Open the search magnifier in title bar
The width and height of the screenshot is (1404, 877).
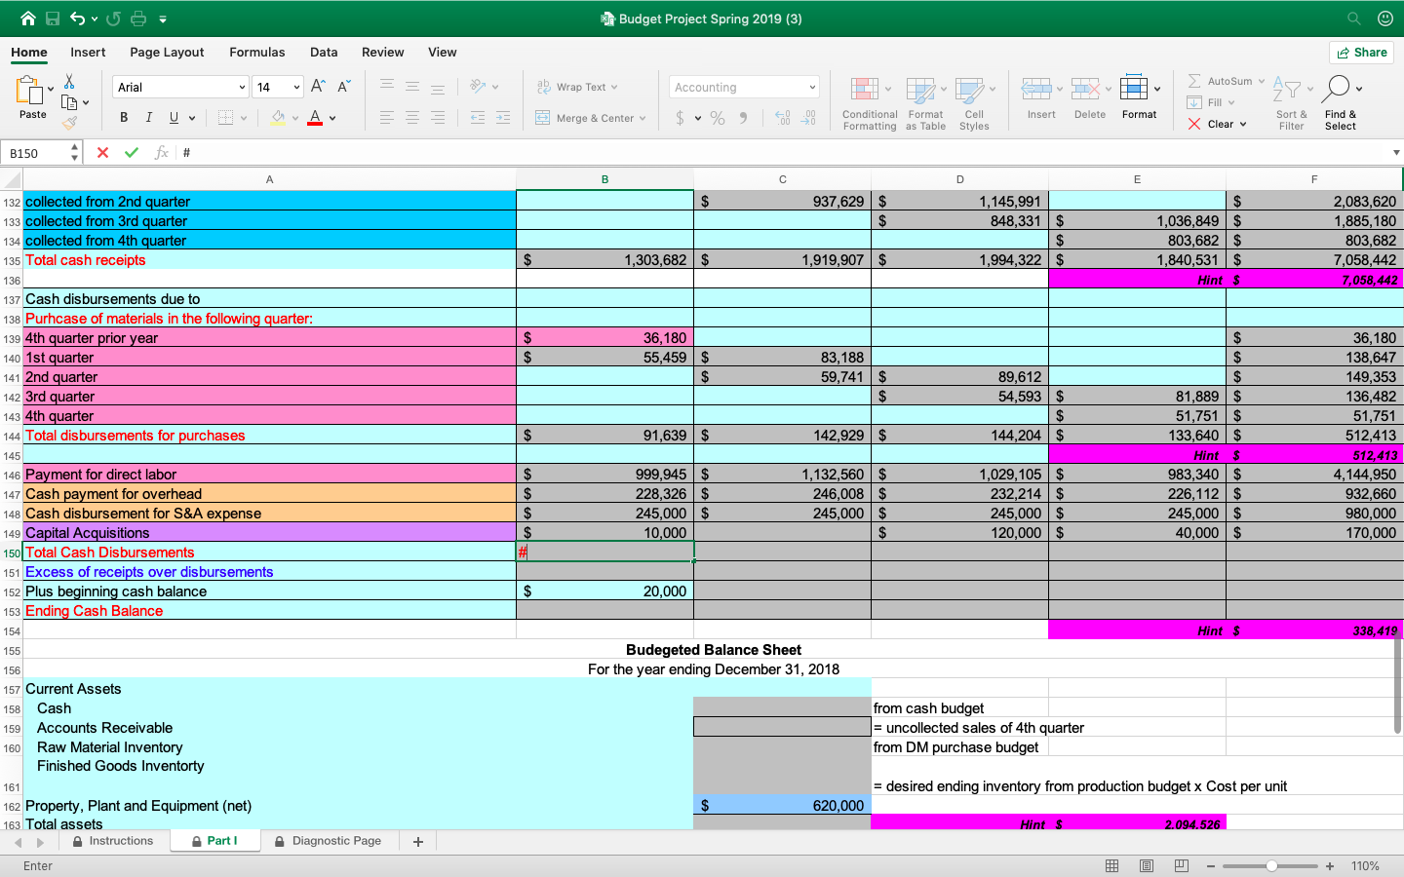1354,19
